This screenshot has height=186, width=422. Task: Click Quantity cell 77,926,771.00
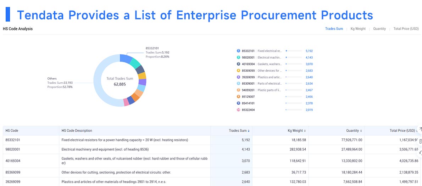click(351, 140)
